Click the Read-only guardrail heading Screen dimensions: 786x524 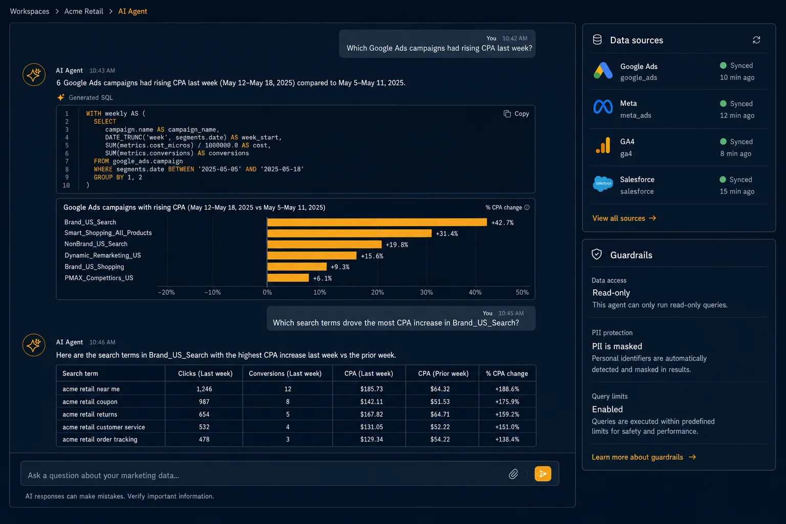click(611, 293)
